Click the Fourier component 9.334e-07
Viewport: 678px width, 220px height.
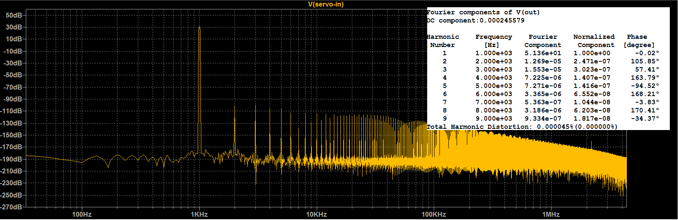[x=543, y=119]
